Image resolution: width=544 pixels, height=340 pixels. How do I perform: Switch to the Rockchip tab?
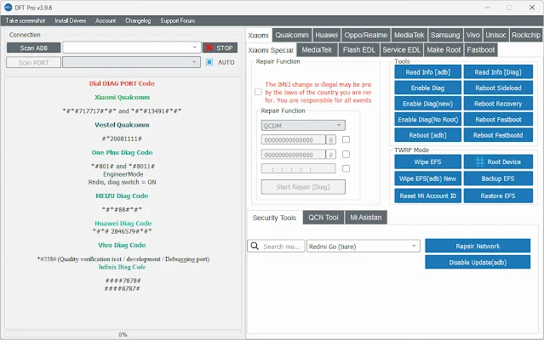tap(526, 35)
